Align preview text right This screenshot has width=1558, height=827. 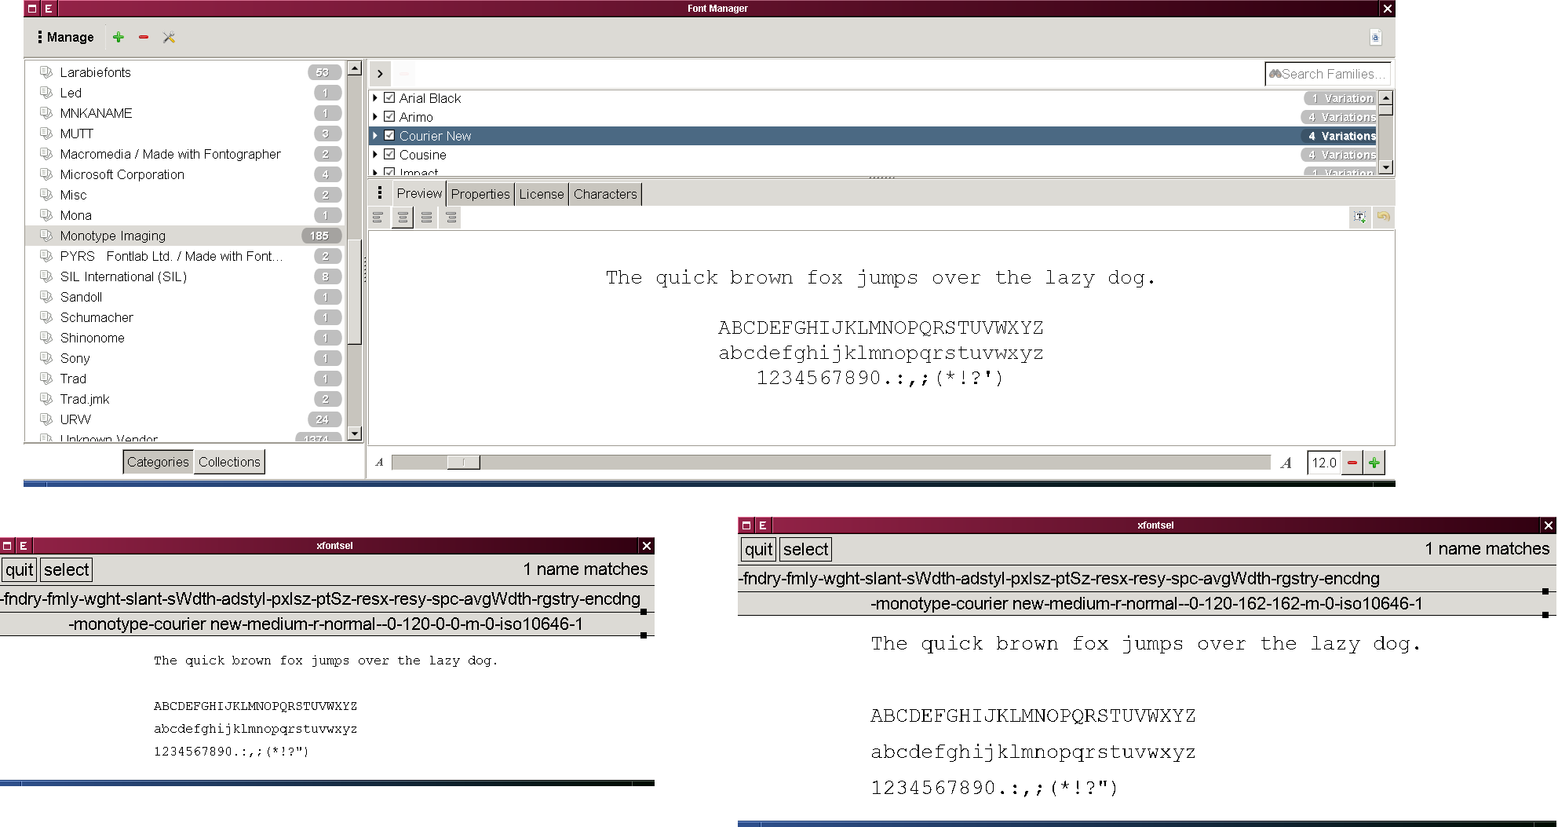(451, 218)
